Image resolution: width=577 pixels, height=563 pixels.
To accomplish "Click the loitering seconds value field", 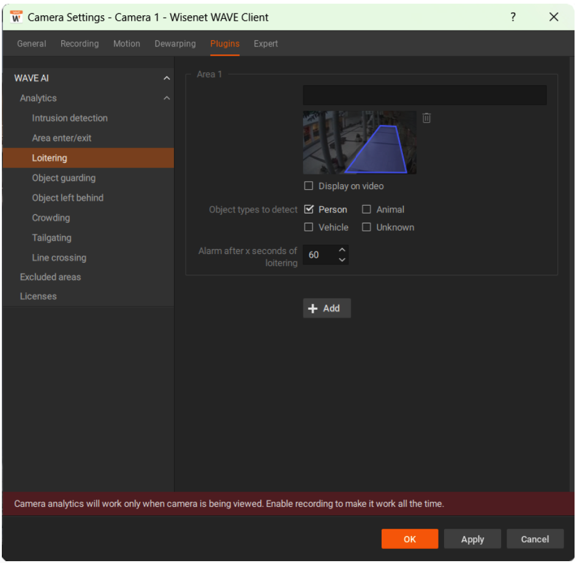I will tap(320, 255).
